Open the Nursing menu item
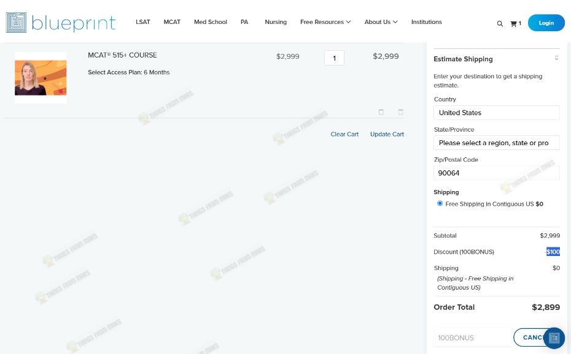The width and height of the screenshot is (571, 354). (x=276, y=22)
